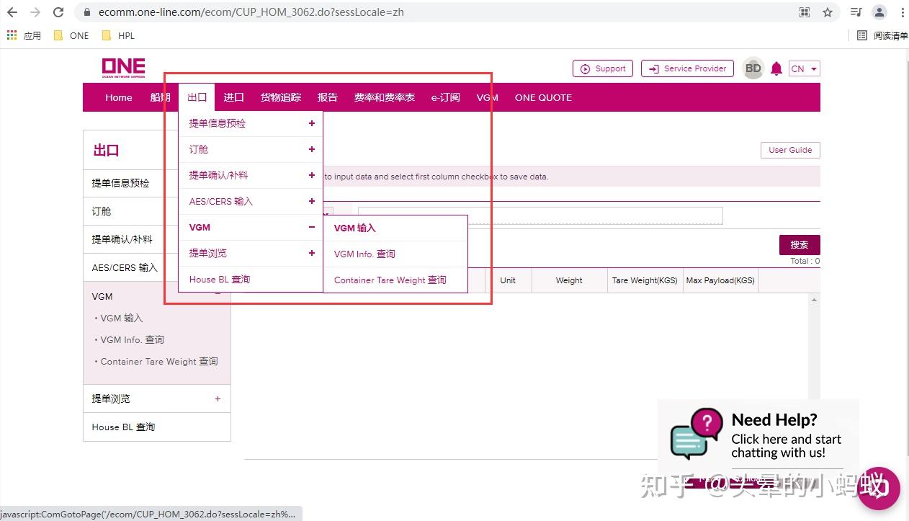Click the padlock site info icon
The height and width of the screenshot is (521, 909).
point(87,12)
